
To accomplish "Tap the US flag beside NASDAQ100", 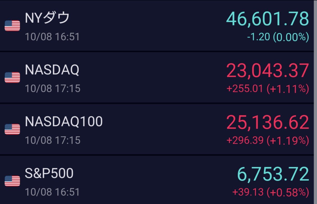I will [12, 129].
